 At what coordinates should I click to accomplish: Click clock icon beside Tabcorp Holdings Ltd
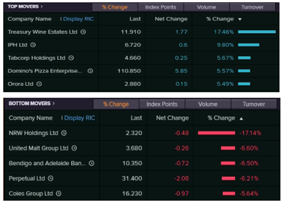click(71, 58)
